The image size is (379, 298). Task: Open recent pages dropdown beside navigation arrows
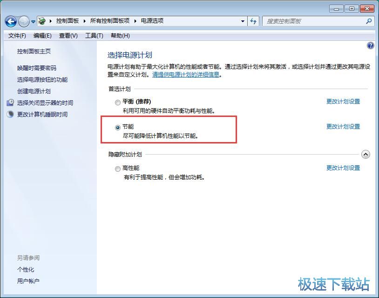coord(33,22)
